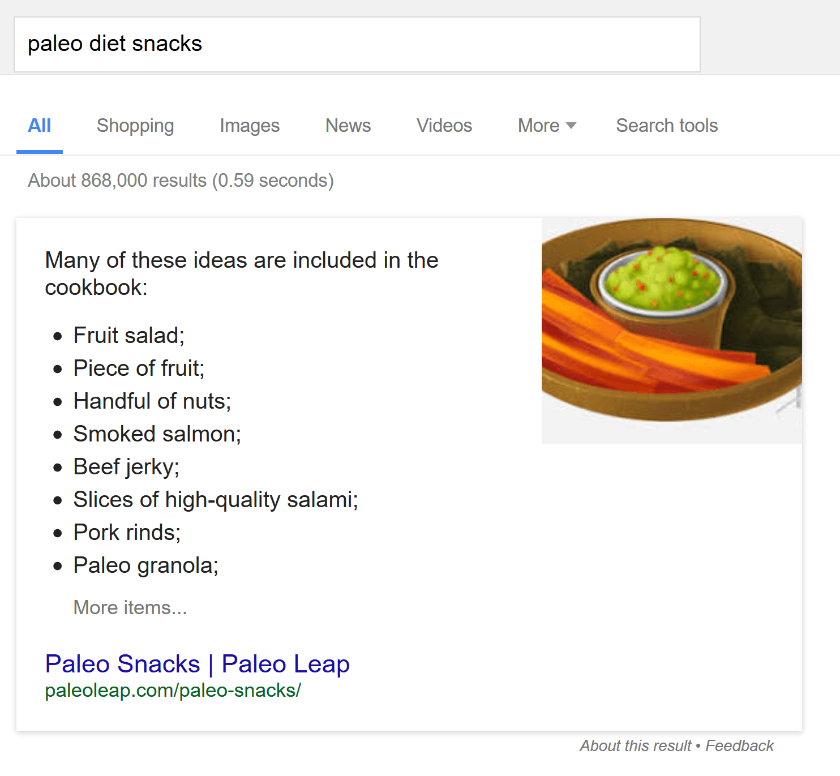The image size is (840, 776).
Task: Click the 'About 868,000 results' stats text
Action: click(181, 181)
